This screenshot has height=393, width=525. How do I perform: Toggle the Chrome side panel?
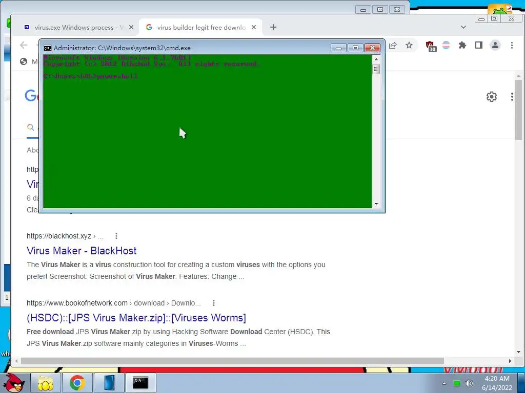tap(479, 45)
